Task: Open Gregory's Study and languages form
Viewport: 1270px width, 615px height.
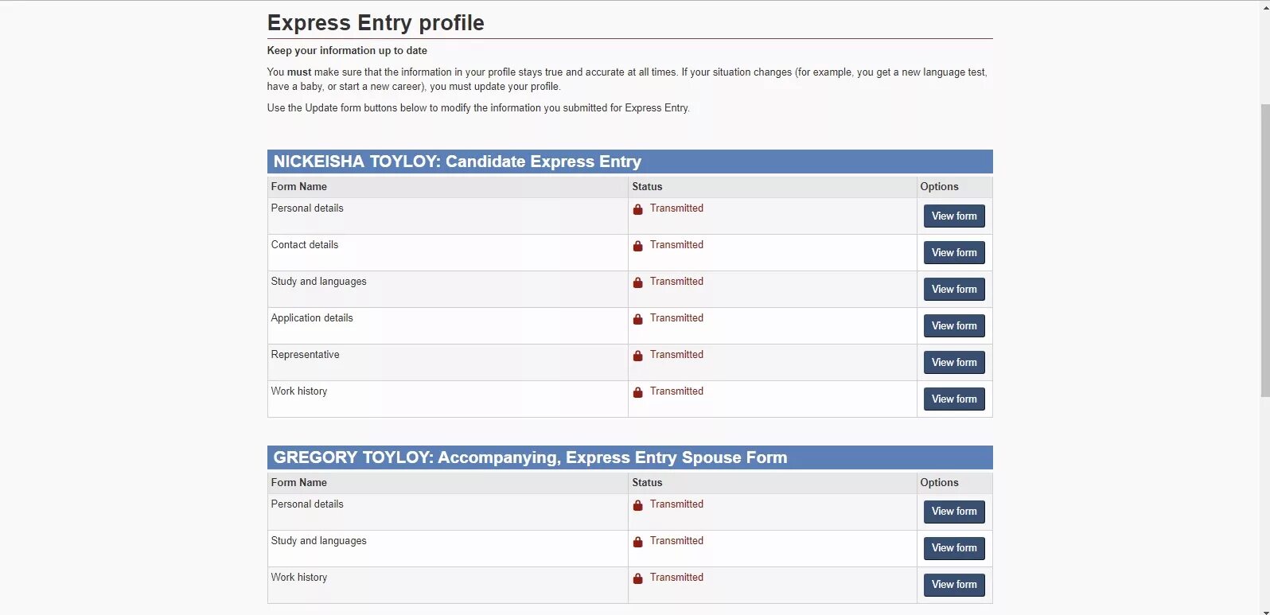Action: click(953, 548)
